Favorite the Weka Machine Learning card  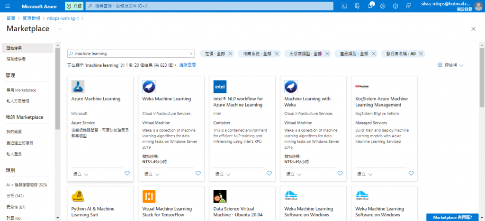[198, 174]
